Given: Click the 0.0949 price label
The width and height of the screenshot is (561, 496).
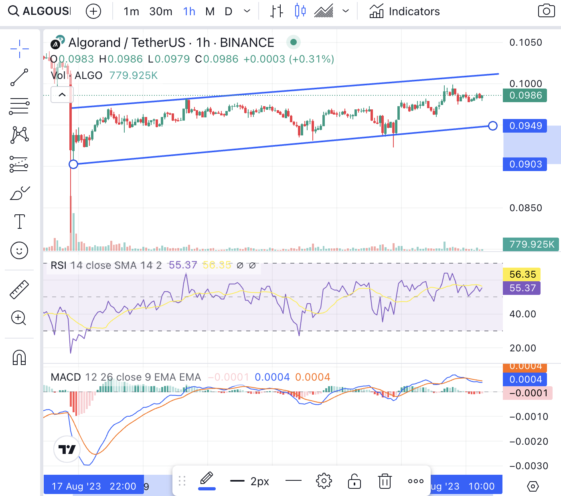Looking at the screenshot, I should pyautogui.click(x=525, y=126).
